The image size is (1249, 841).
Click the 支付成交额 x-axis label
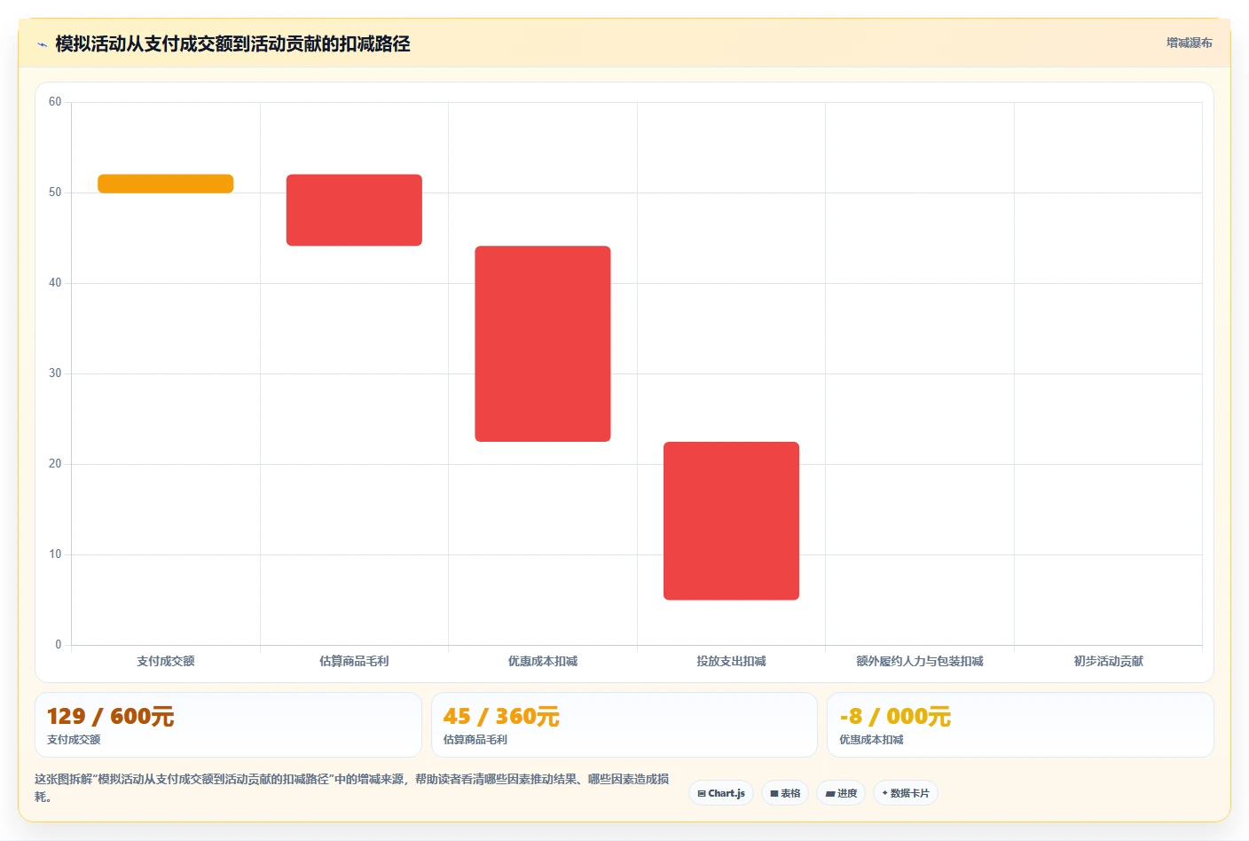click(x=166, y=661)
